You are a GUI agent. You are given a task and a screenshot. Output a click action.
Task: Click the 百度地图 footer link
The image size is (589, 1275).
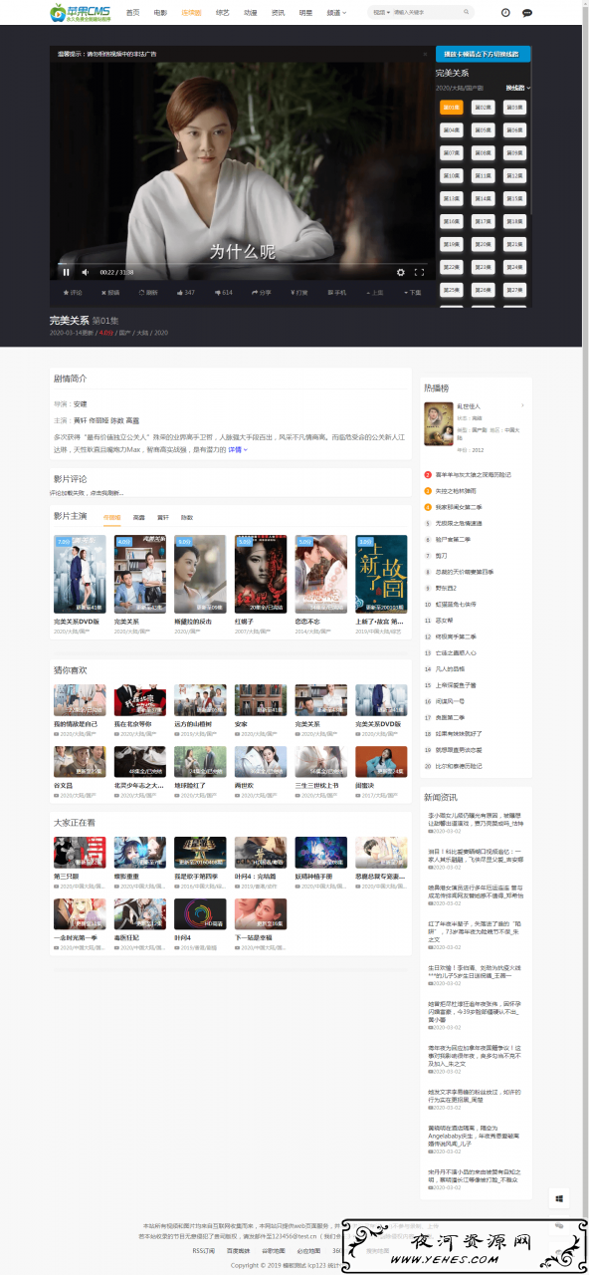(x=238, y=1250)
